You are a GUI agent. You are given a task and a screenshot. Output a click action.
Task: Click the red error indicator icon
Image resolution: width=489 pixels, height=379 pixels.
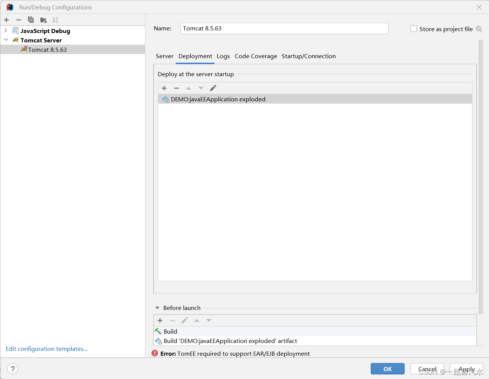coord(155,353)
